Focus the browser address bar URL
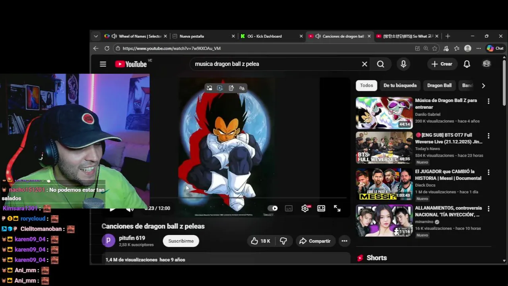The height and width of the screenshot is (286, 508). pos(172,48)
